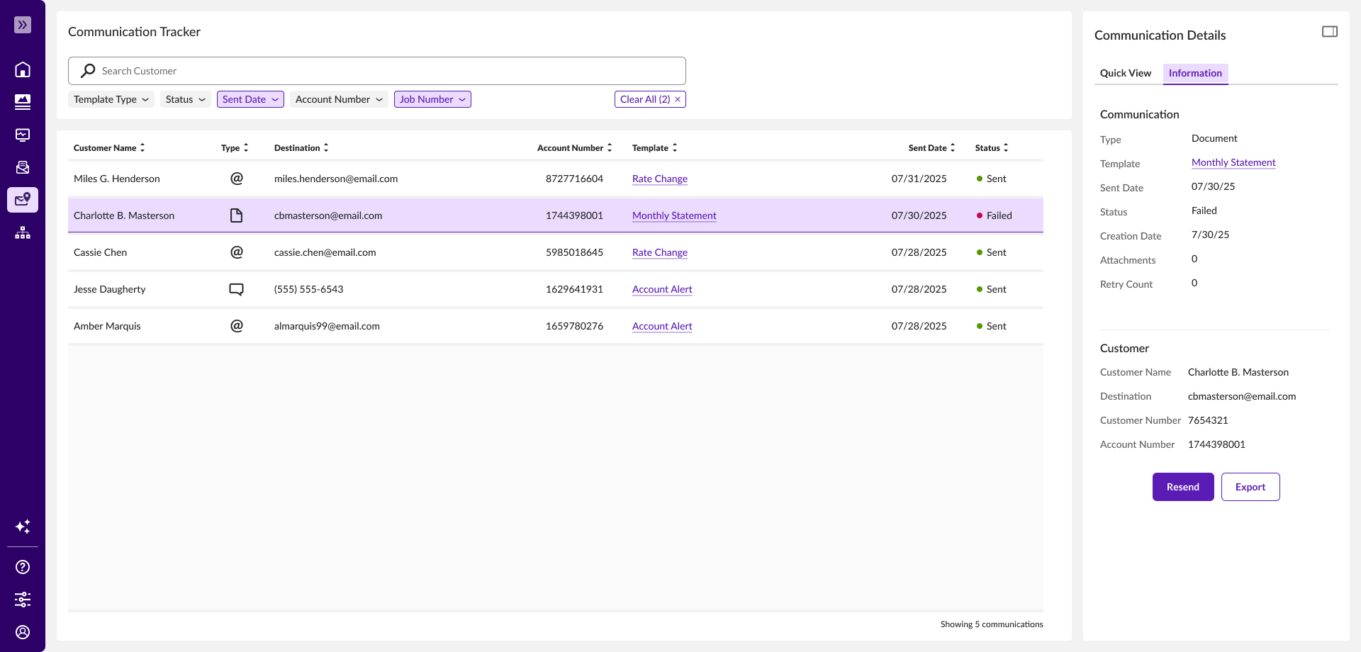1361x652 pixels.
Task: Open the user profile icon
Action: point(23,632)
